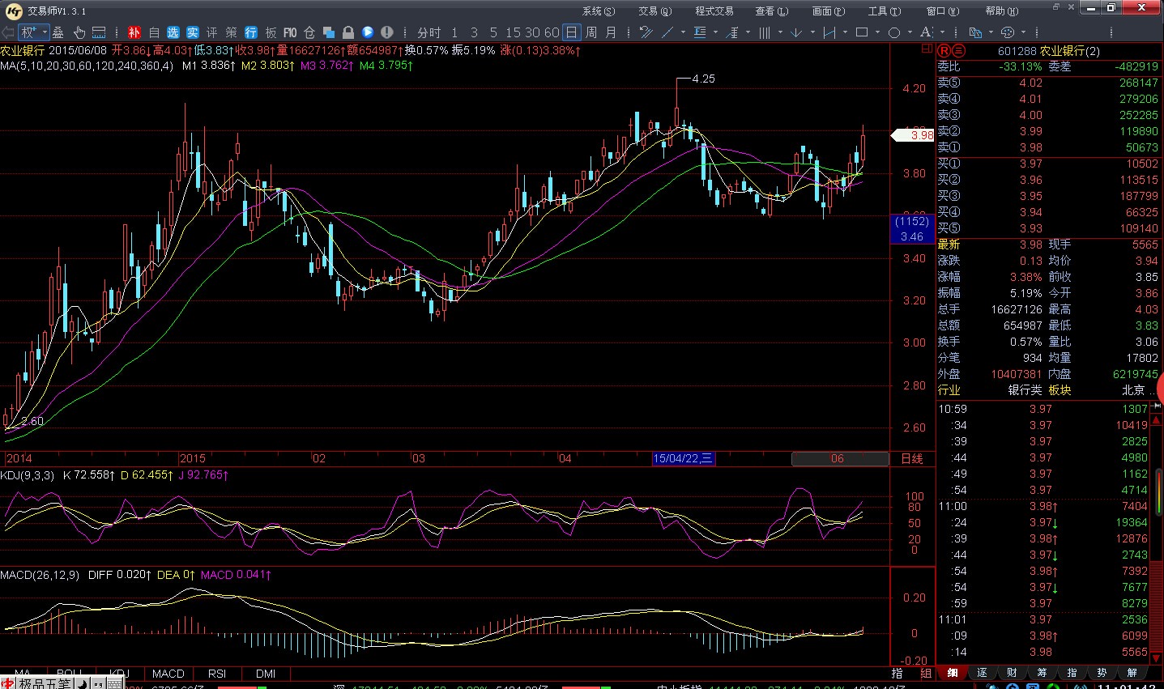The height and width of the screenshot is (689, 1164).
Task: Expand the 权 adjustment dropdown
Action: 45,32
